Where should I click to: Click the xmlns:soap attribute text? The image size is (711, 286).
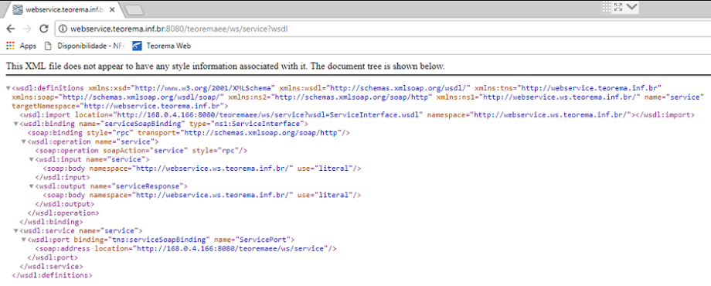[118, 97]
